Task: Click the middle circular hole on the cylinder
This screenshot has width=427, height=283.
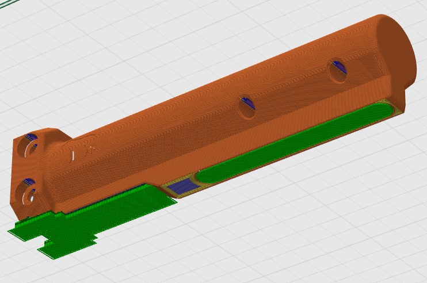Action: (x=247, y=107)
